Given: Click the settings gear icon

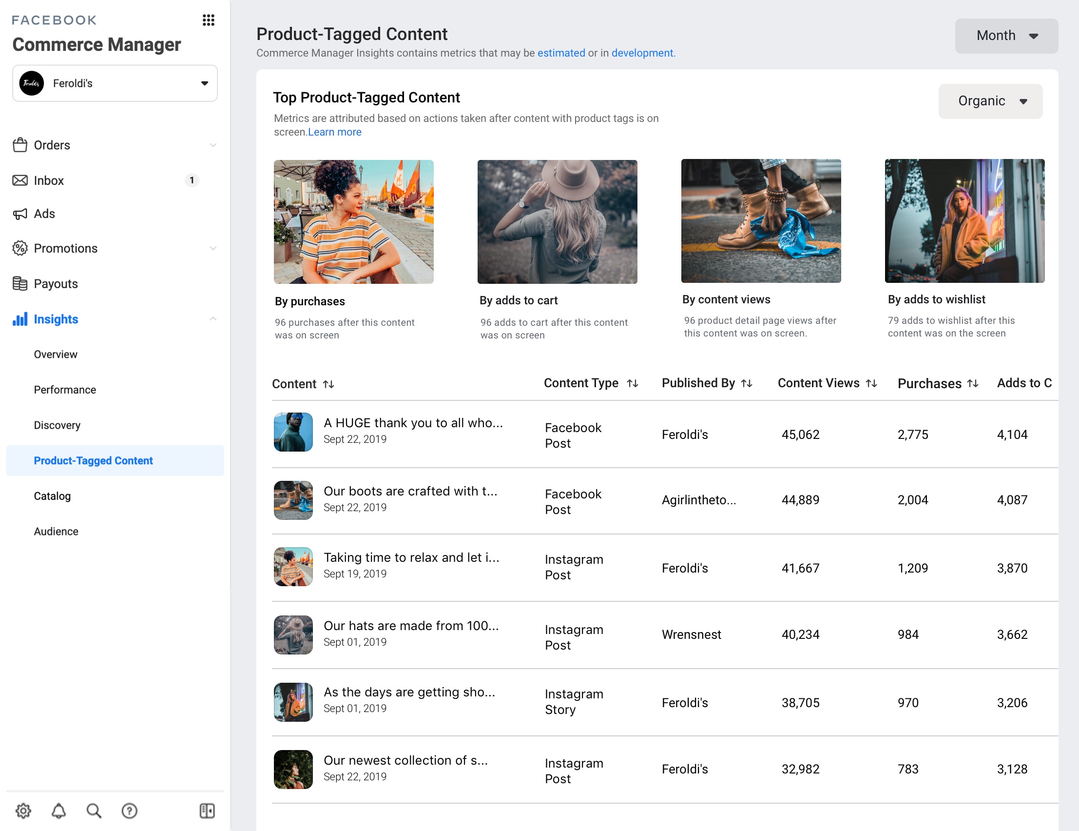Looking at the screenshot, I should tap(23, 810).
